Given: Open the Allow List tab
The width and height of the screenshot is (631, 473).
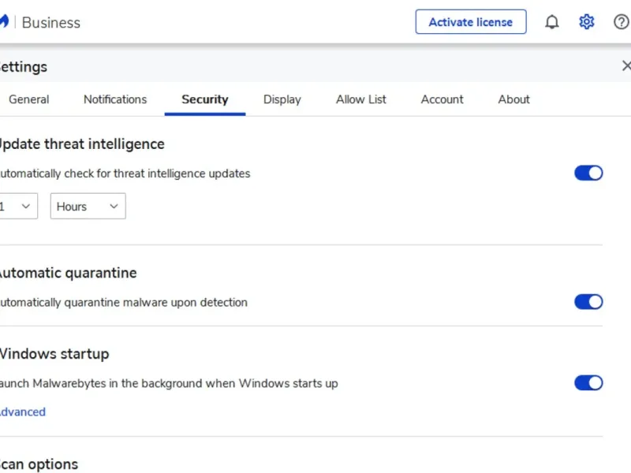Looking at the screenshot, I should point(361,99).
